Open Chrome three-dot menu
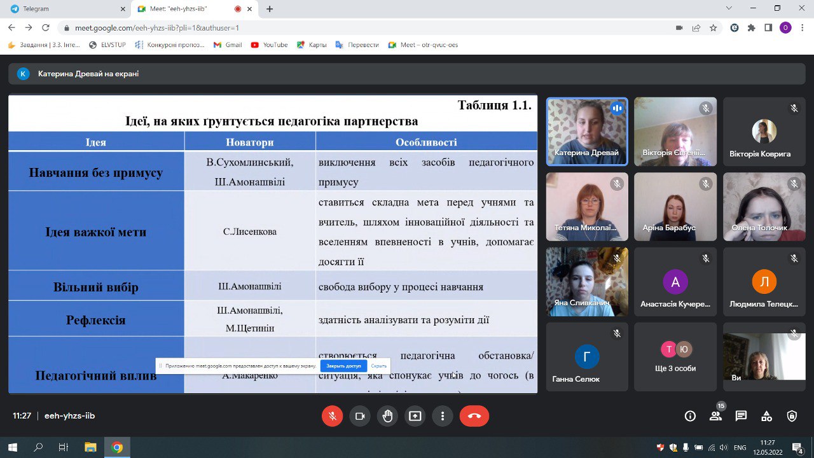The width and height of the screenshot is (814, 458). [x=802, y=28]
